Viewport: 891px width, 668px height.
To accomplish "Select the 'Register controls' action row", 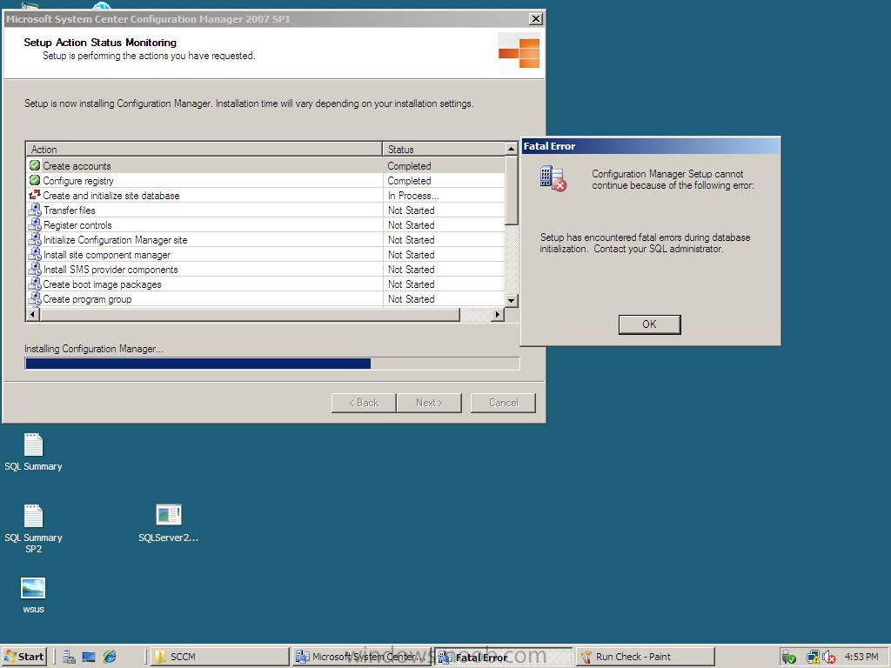I will 265,225.
